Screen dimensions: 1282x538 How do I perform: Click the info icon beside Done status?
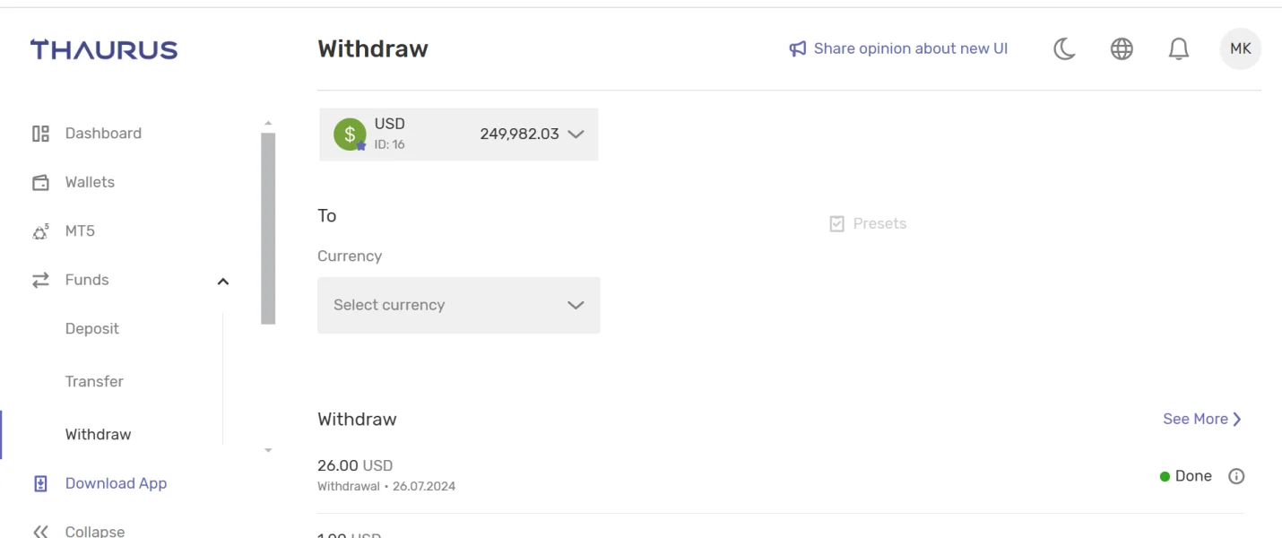tap(1236, 476)
